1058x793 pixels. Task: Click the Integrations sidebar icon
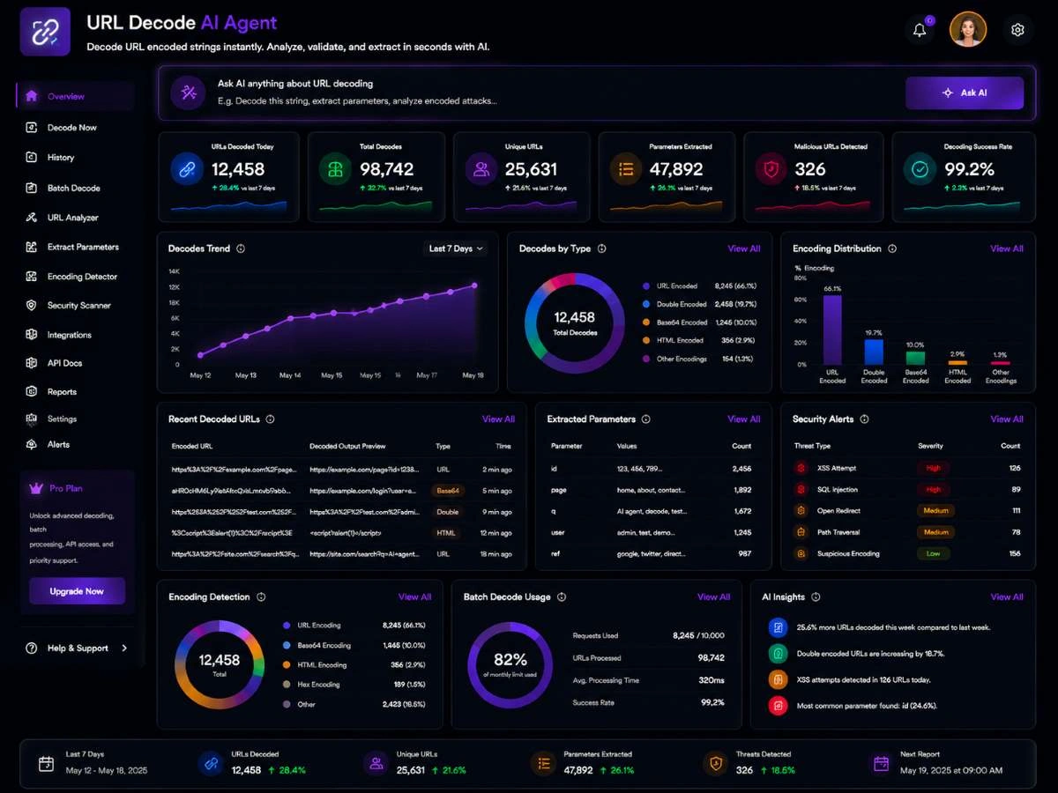click(31, 335)
